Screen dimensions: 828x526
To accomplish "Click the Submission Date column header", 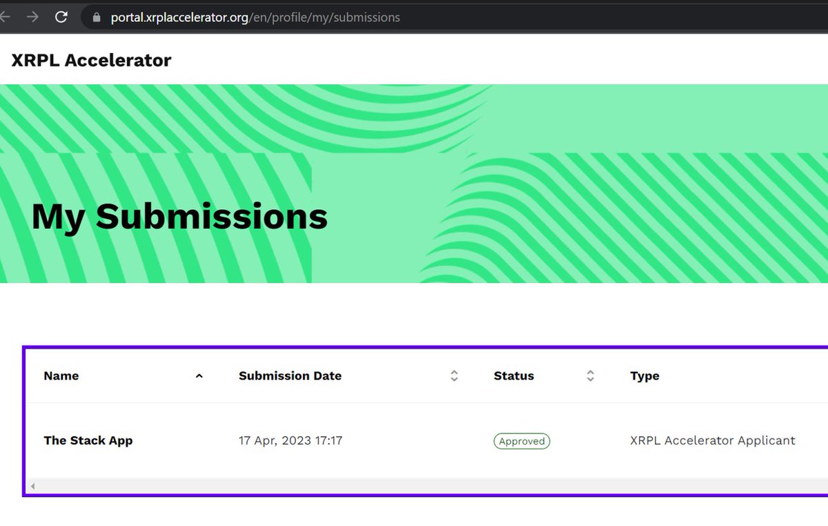I will point(290,376).
